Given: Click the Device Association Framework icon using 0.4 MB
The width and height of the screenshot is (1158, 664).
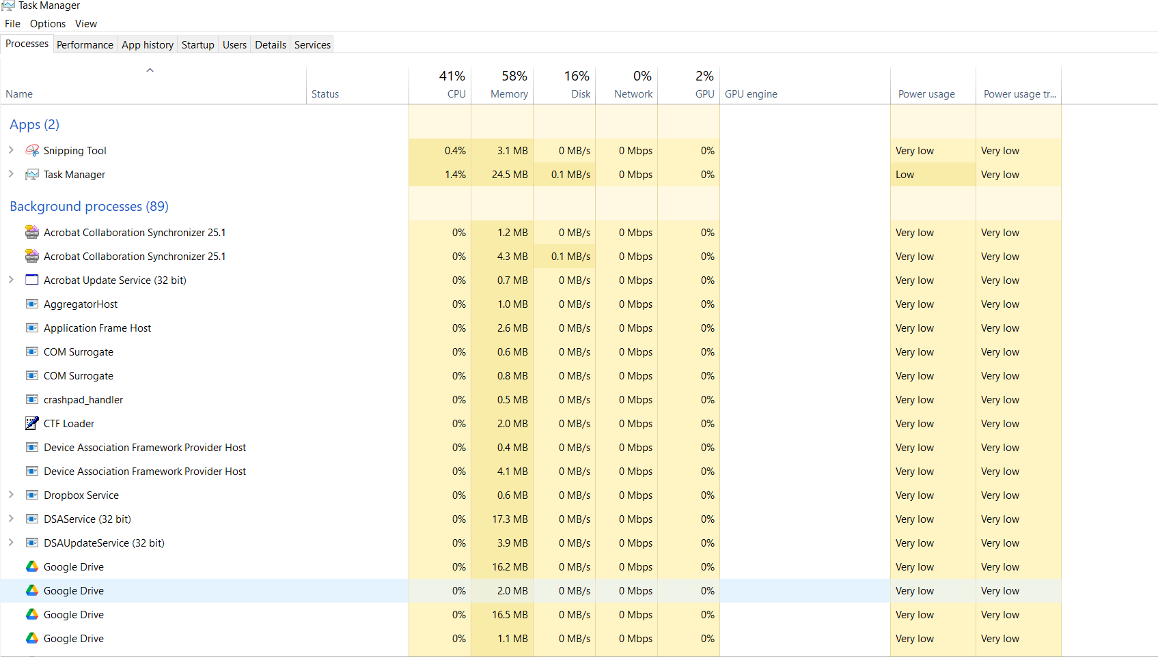Looking at the screenshot, I should pos(32,447).
